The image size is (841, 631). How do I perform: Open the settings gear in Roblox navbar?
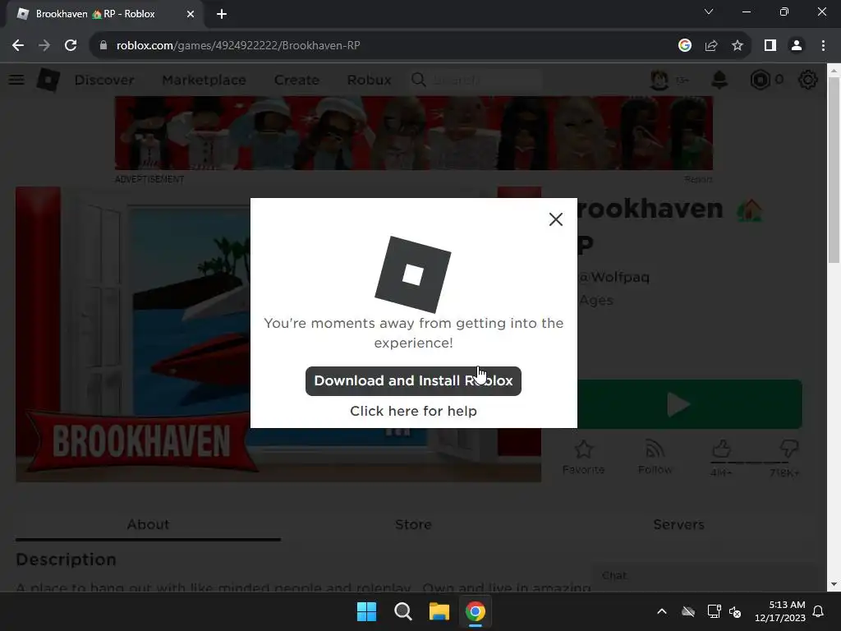click(807, 80)
